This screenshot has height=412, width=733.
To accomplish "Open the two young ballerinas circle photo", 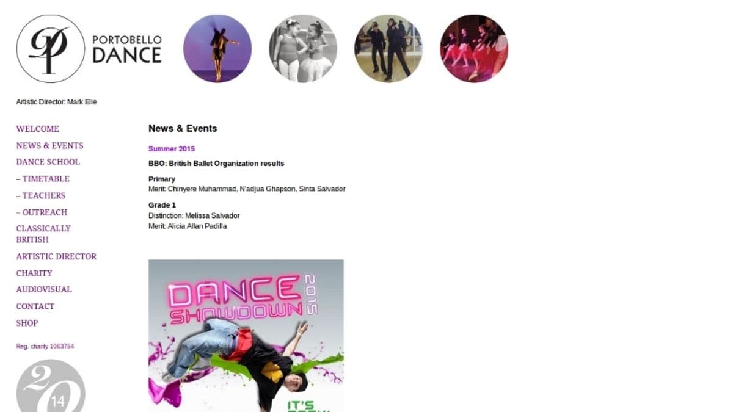I will (x=303, y=49).
